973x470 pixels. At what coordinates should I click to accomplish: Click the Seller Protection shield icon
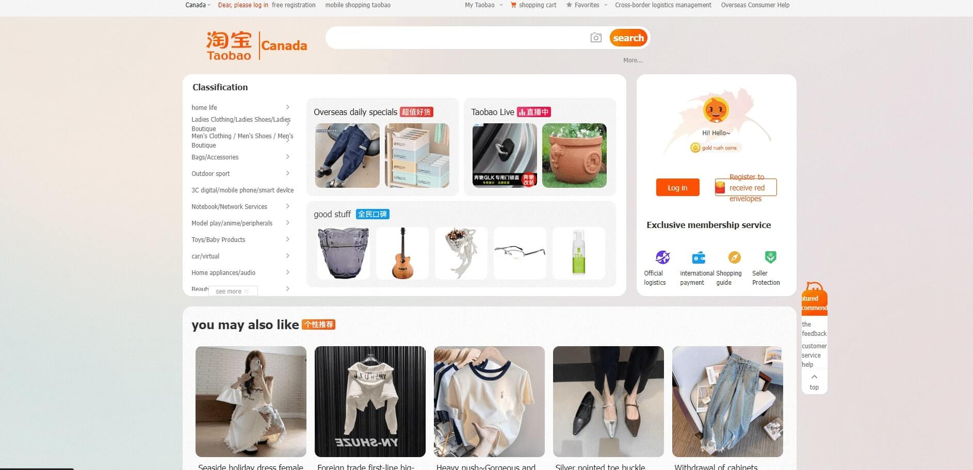click(x=770, y=257)
